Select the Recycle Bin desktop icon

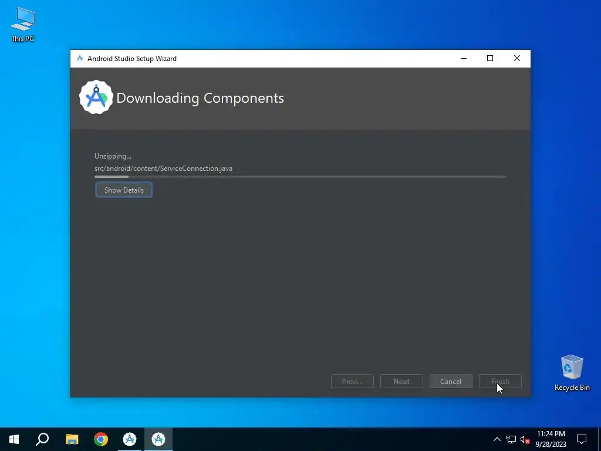pyautogui.click(x=572, y=373)
